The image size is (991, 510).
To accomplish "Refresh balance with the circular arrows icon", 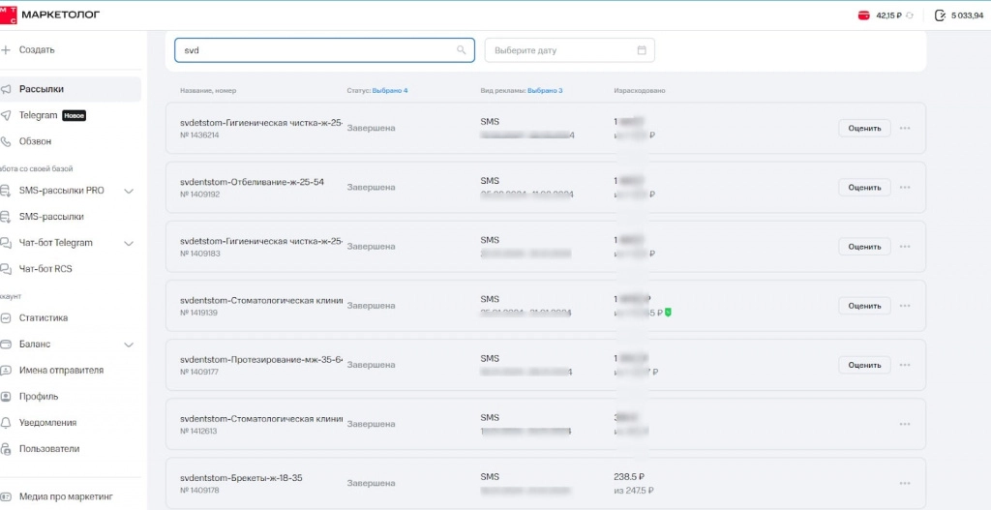I will pyautogui.click(x=910, y=15).
